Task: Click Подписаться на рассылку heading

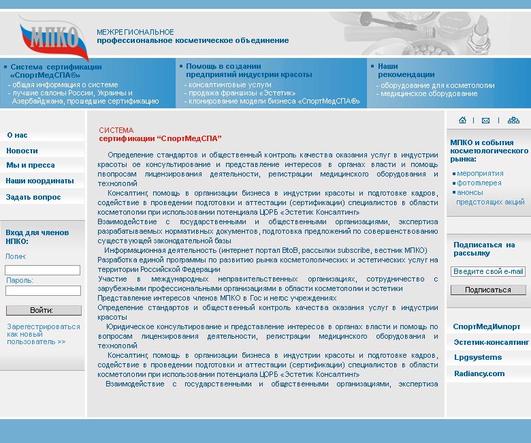Action: 484,249
